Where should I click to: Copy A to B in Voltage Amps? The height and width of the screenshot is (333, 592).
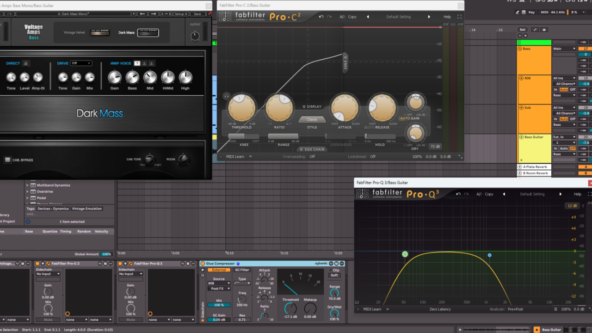point(166,14)
